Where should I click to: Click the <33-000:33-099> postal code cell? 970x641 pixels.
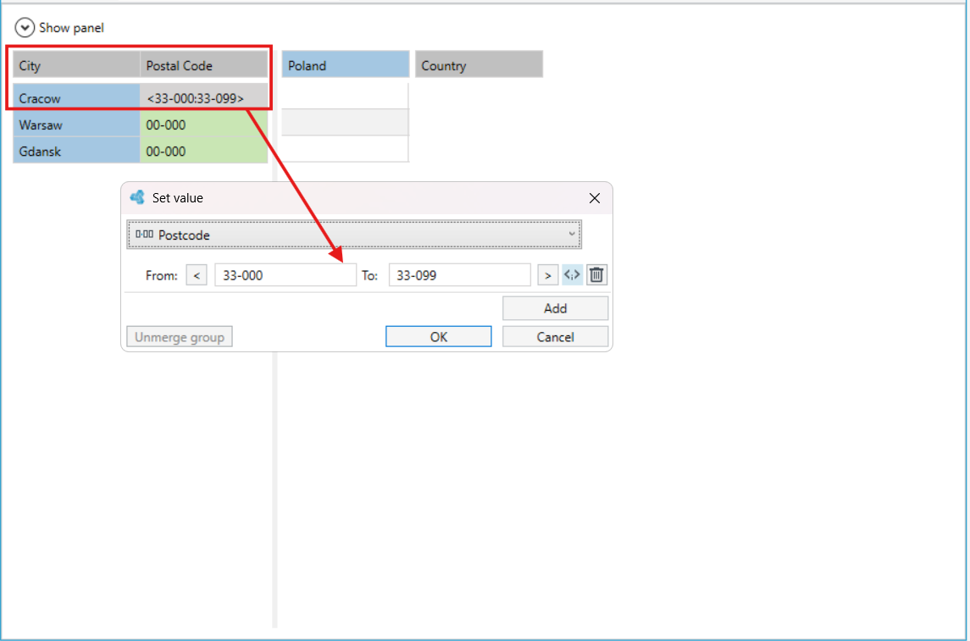tap(204, 97)
